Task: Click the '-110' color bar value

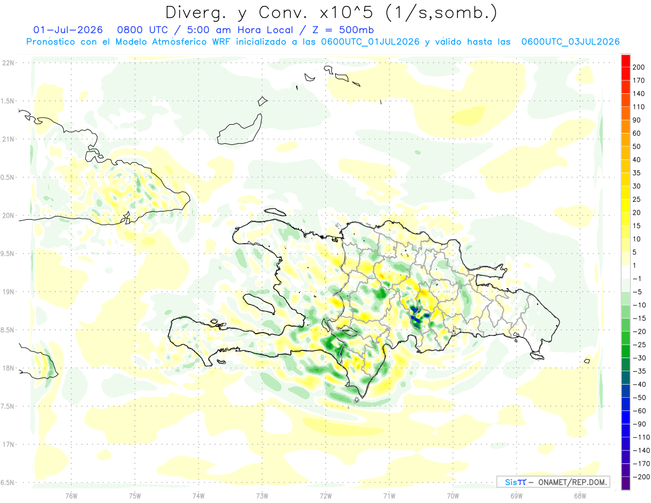Action: [641, 437]
